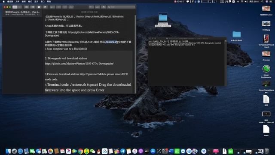275x155 pixels.
Task: Open QQ penguin app from Dock
Action: point(98,151)
